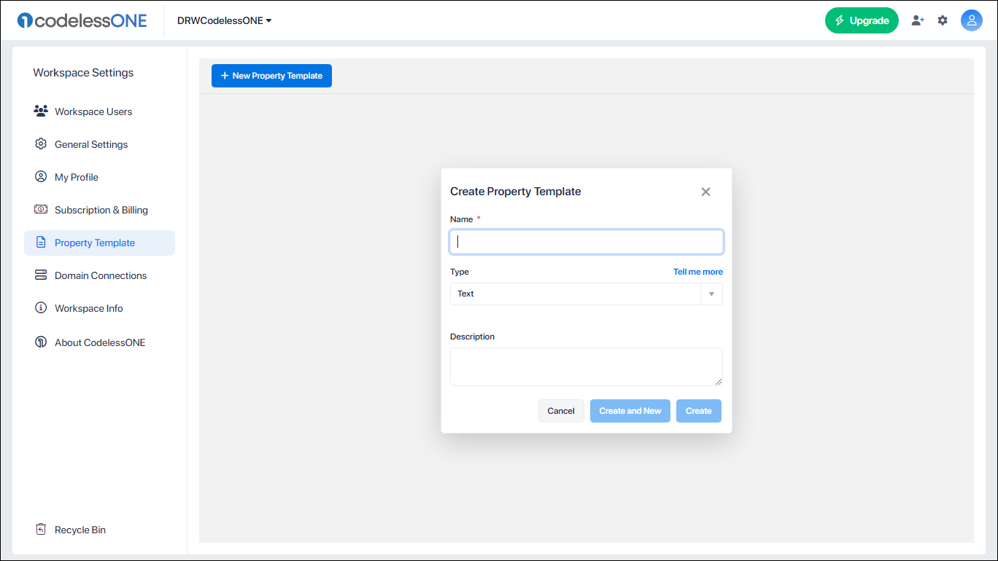Viewport: 998px width, 561px height.
Task: Click the invite user icon
Action: coord(918,20)
